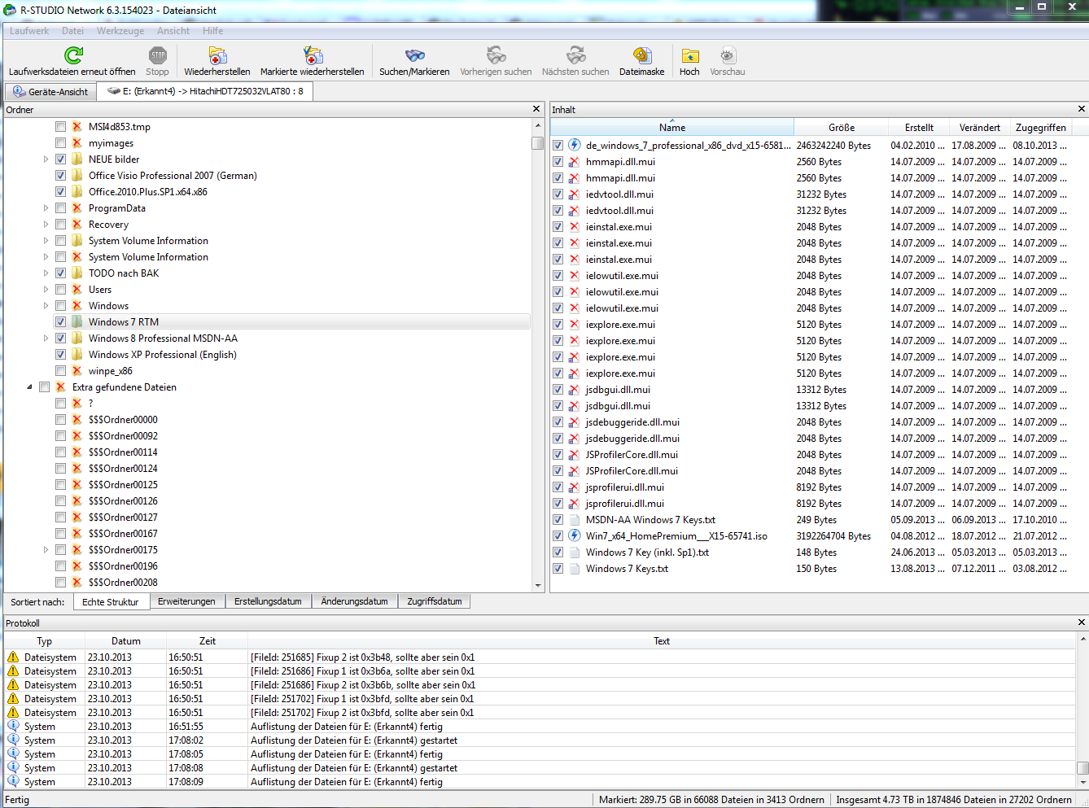The image size is (1089, 808).
Task: Uncheck Win7_x64_HomePremium iso checkbox
Action: [558, 536]
